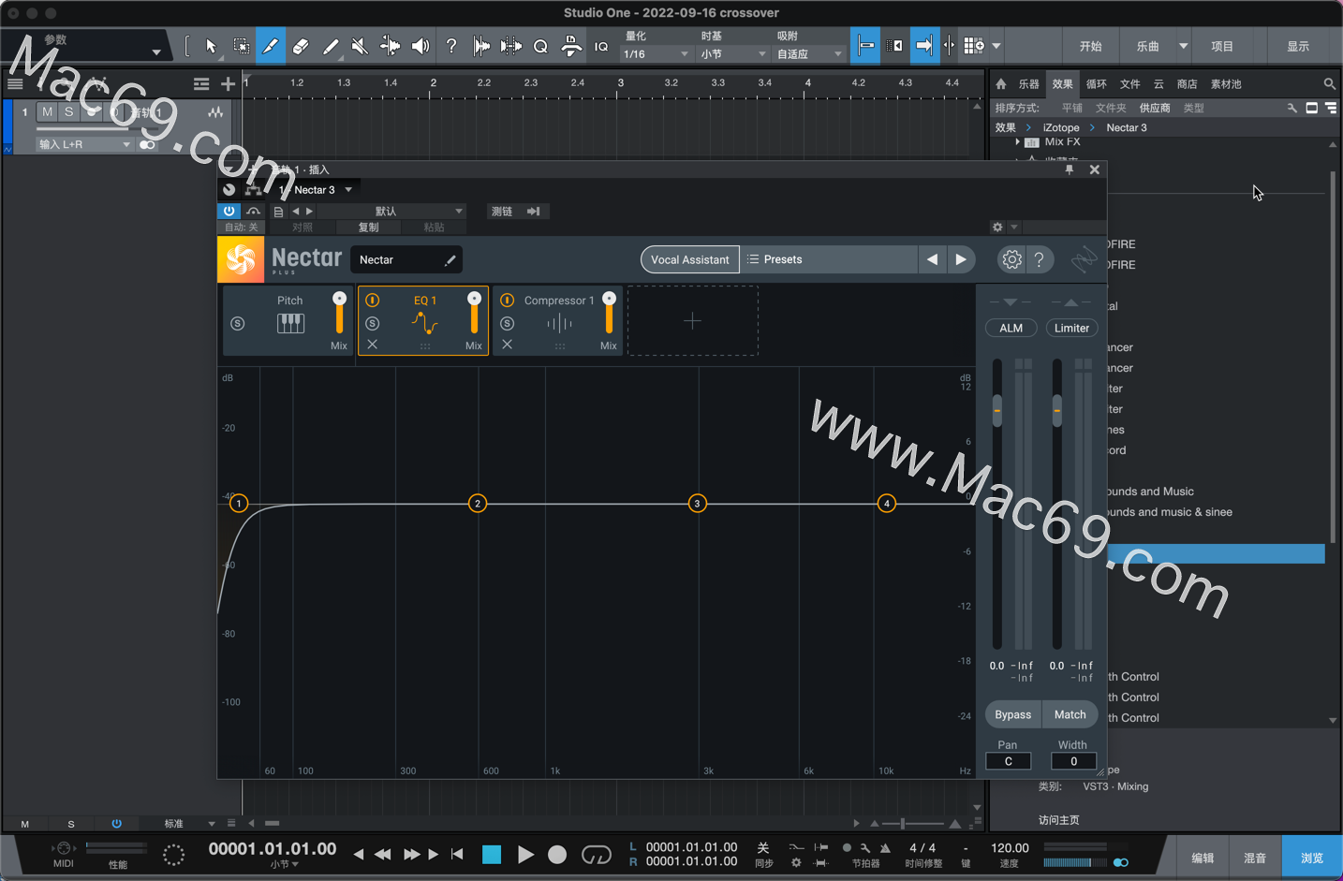
Task: Click the Match button
Action: click(1070, 714)
